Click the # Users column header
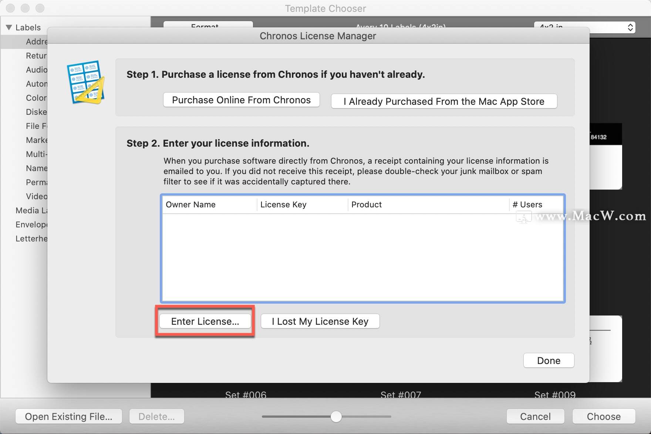Image resolution: width=651 pixels, height=434 pixels. coord(536,204)
